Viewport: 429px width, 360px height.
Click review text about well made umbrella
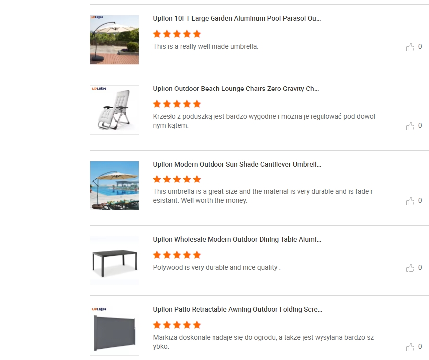click(x=206, y=47)
